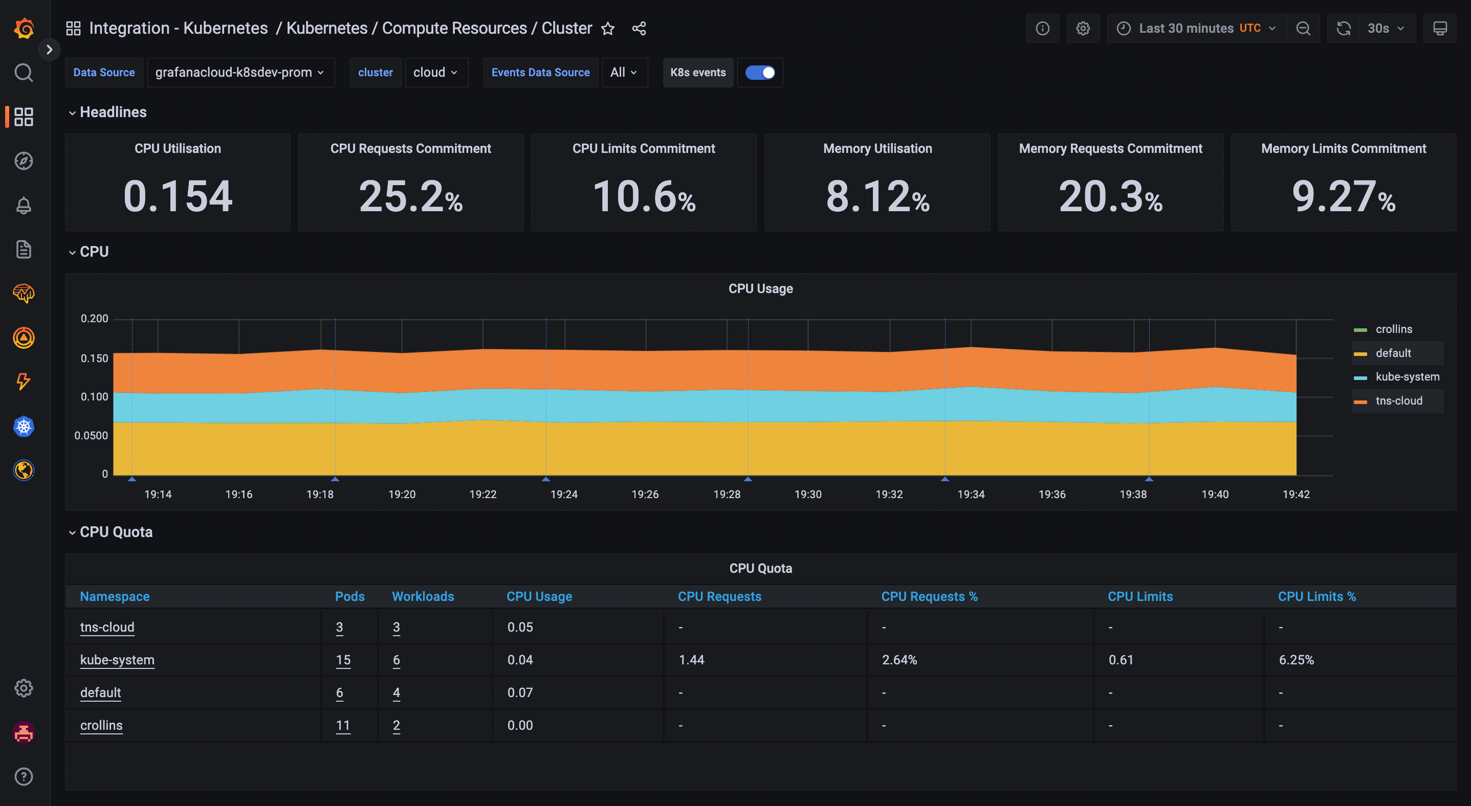This screenshot has width=1471, height=806.
Task: Open the Alerting bell icon
Action: coord(24,205)
